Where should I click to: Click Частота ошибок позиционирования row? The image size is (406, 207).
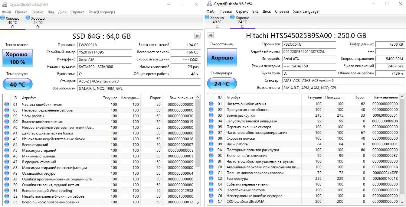pyautogui.click(x=303, y=133)
